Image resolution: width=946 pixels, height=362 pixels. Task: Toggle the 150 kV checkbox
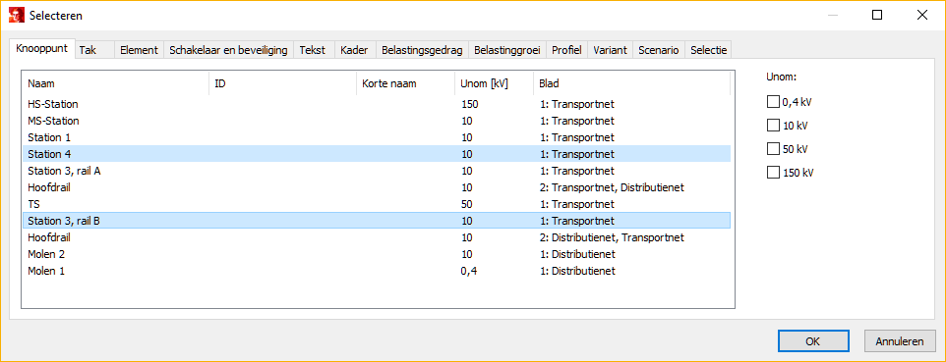point(773,173)
